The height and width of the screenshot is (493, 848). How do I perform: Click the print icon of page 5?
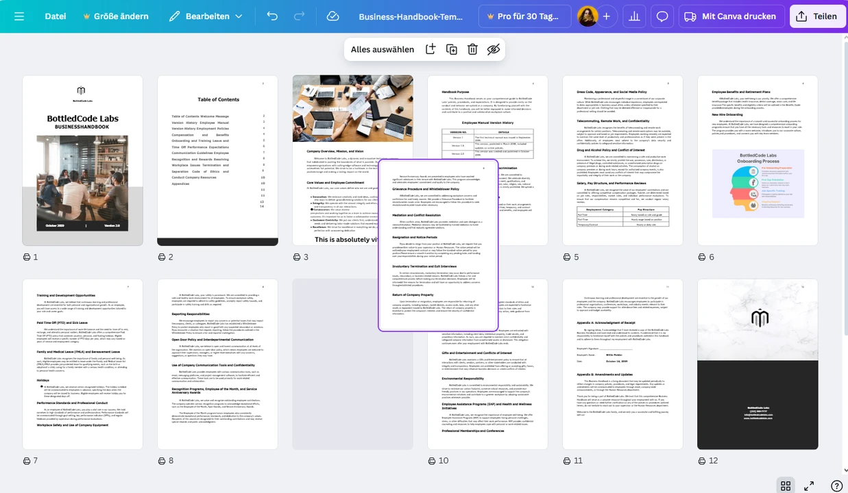tap(567, 257)
